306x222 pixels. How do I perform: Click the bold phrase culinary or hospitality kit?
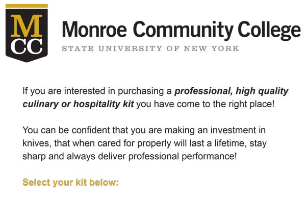pos(78,104)
